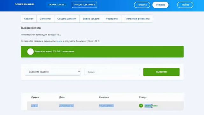The height and width of the screenshot is (115, 204).
Task: Switch to the Депозиты tab
Action: click(x=45, y=19)
